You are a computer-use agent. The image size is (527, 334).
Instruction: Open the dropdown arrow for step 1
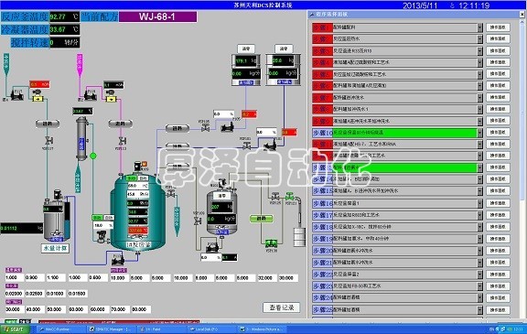click(480, 27)
